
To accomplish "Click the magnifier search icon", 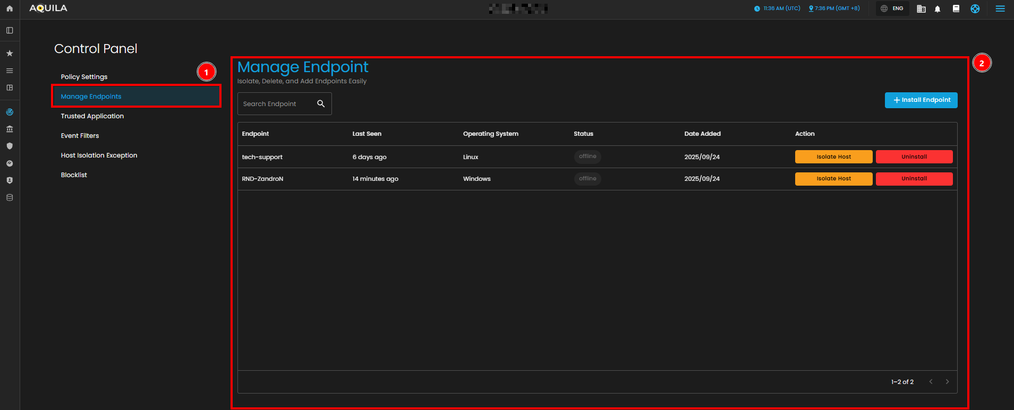I will (x=321, y=104).
